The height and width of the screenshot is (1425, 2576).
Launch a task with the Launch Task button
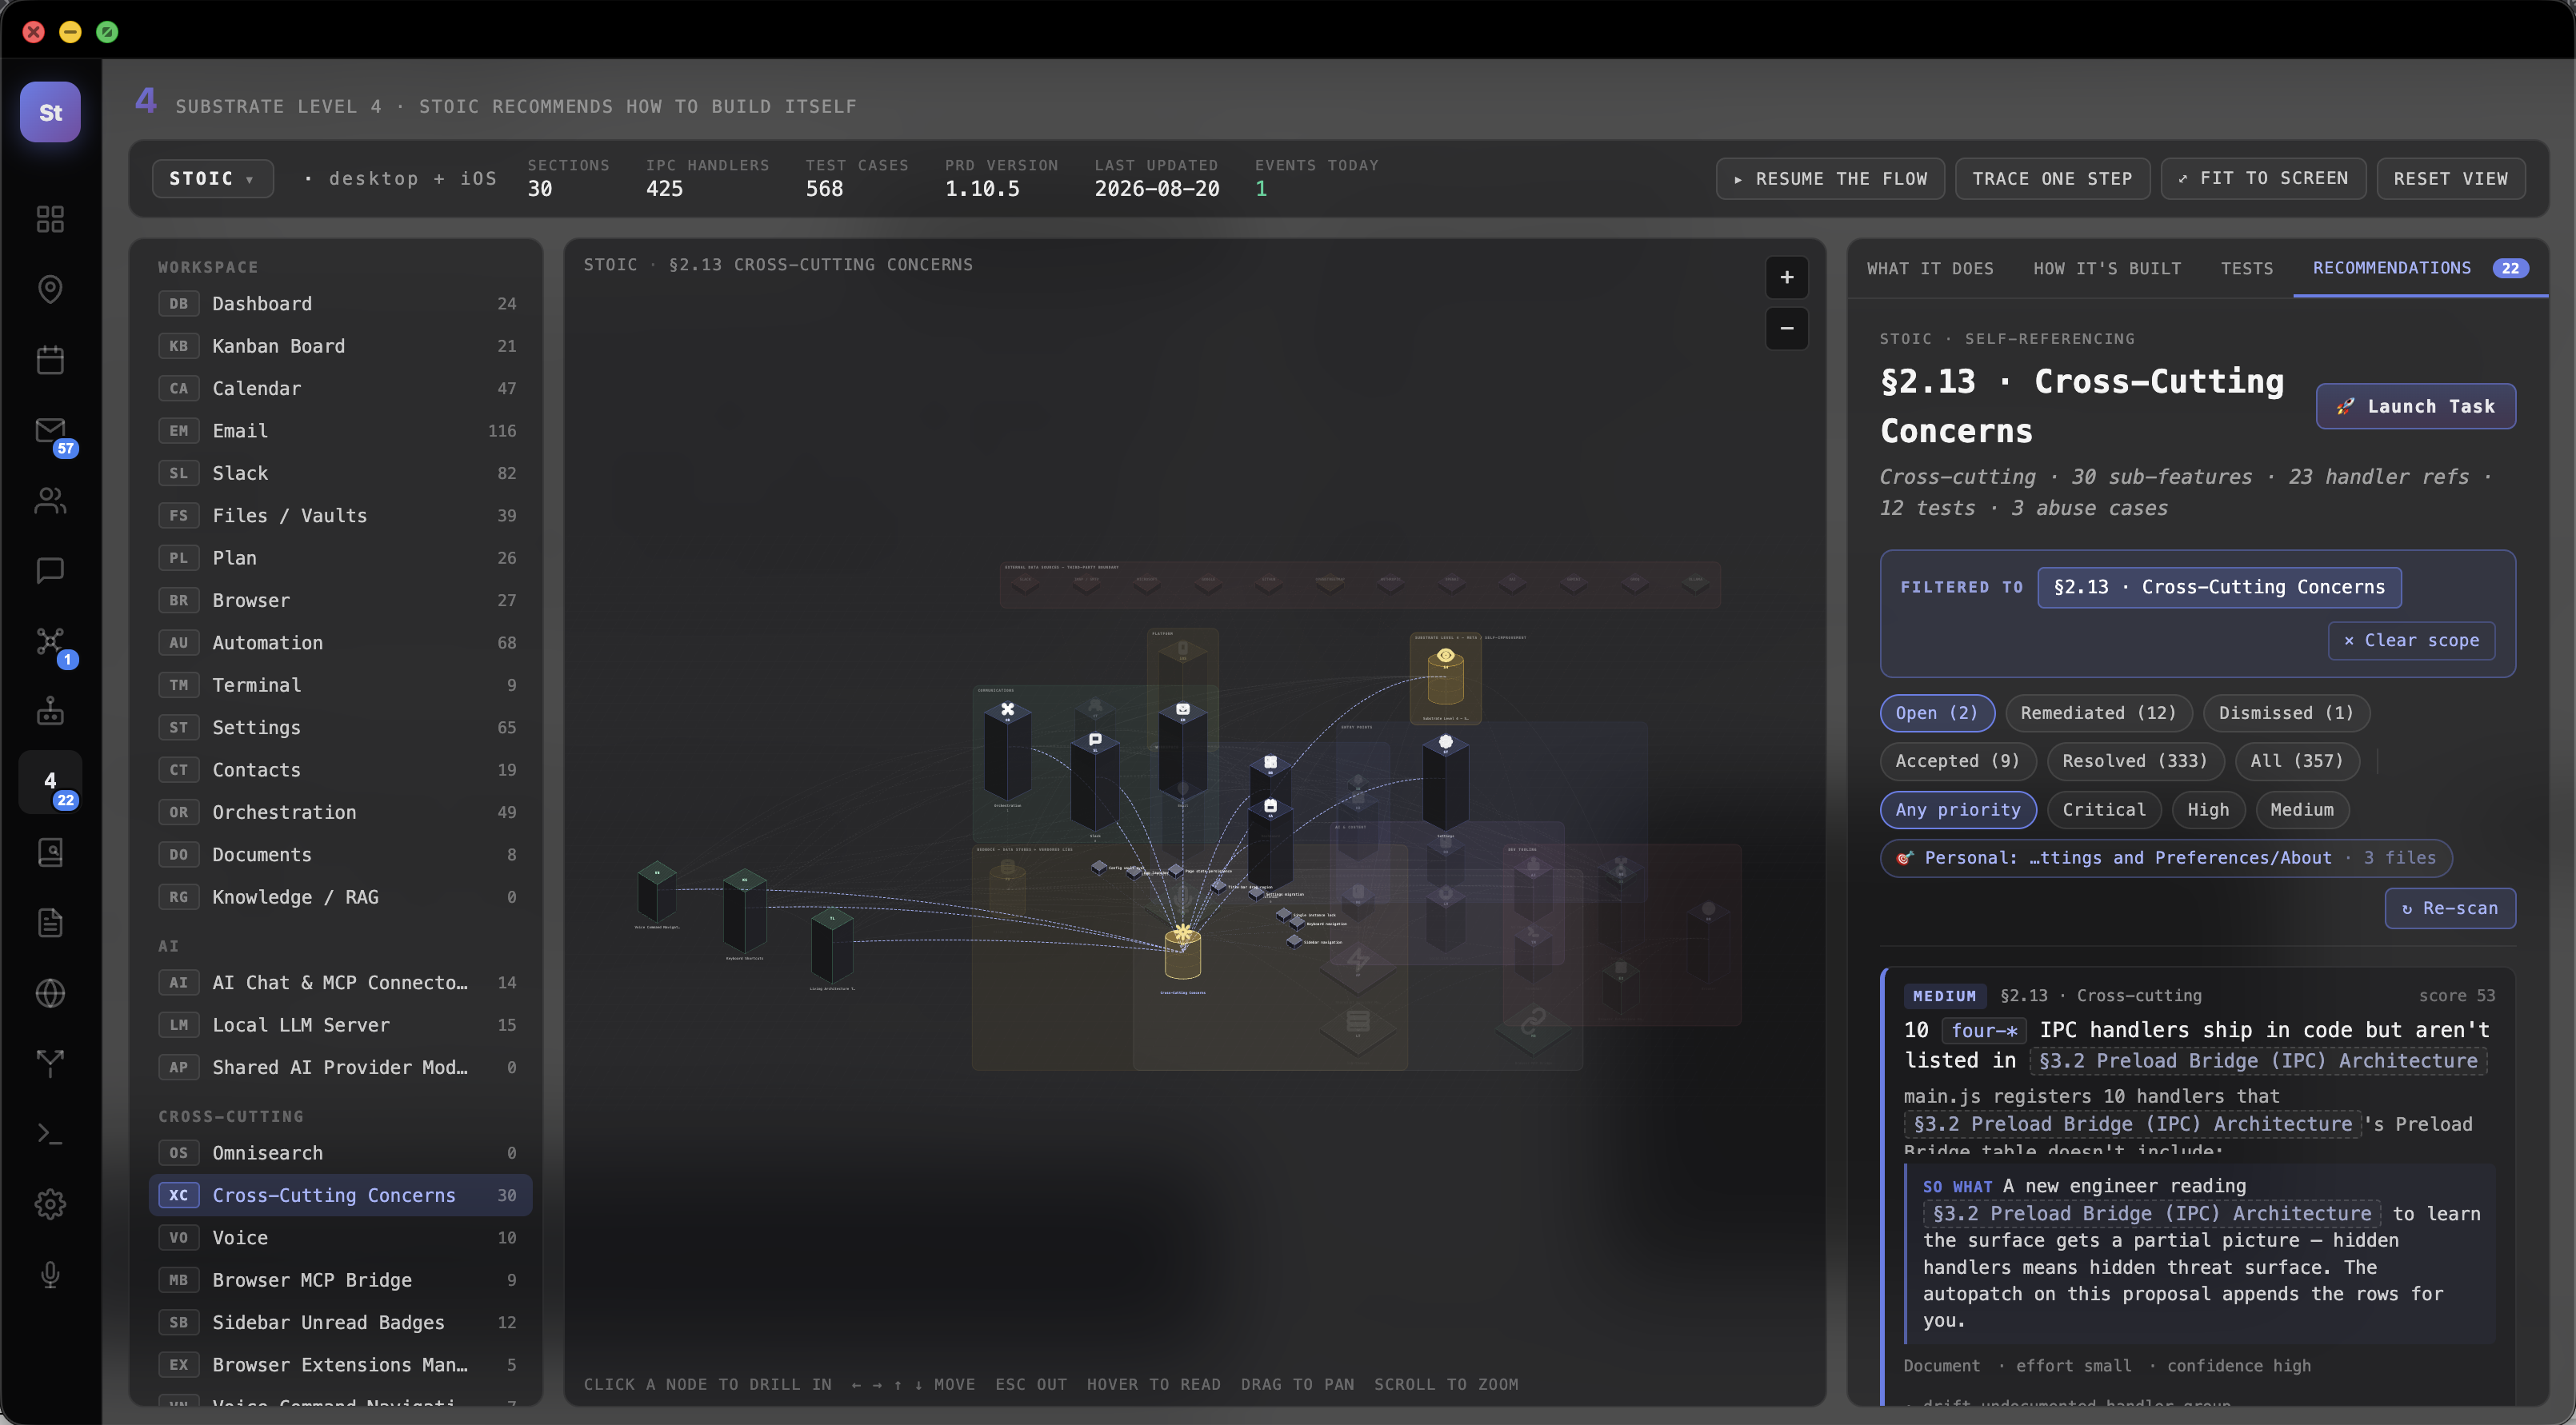2415,407
